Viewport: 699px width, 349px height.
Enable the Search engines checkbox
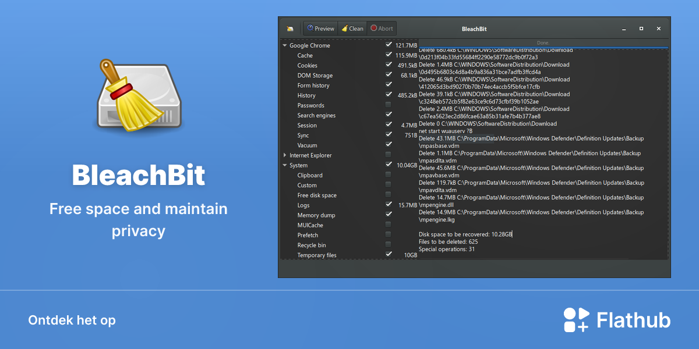pos(389,114)
